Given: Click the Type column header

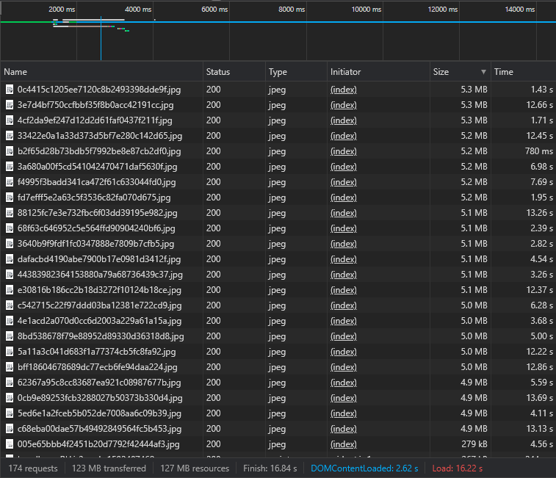Looking at the screenshot, I should click(278, 72).
